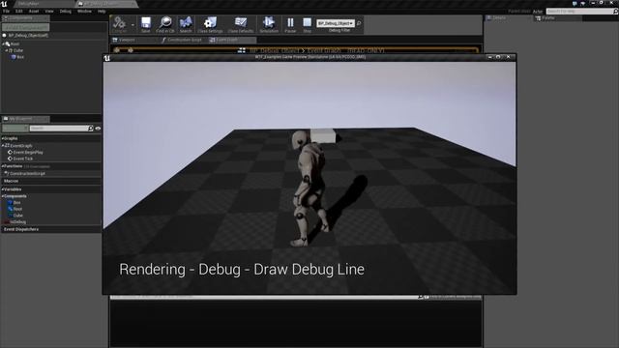Open the Asset menu
The height and width of the screenshot is (348, 619).
[34, 12]
